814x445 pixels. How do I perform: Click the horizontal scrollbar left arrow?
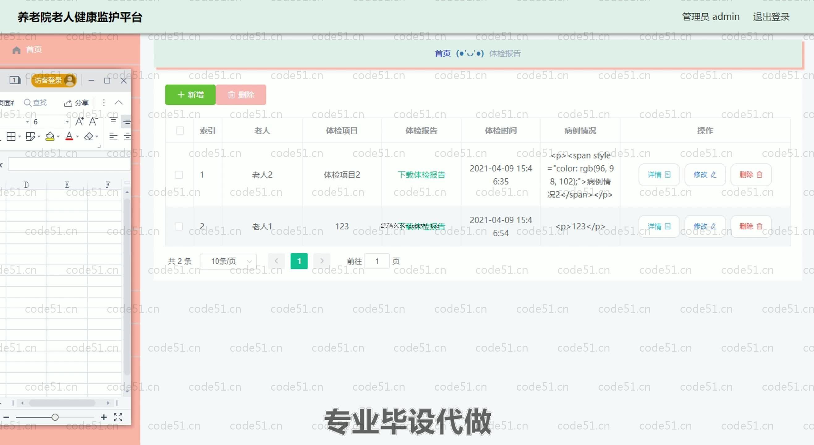(x=22, y=403)
